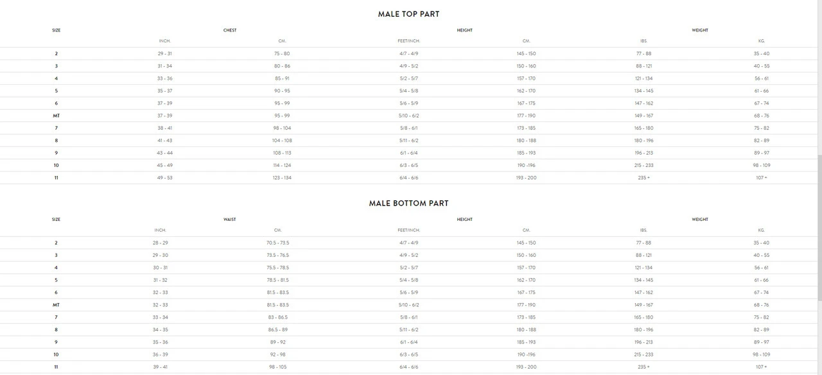Click waist cm value 98 - 105
The width and height of the screenshot is (822, 375).
tap(278, 367)
